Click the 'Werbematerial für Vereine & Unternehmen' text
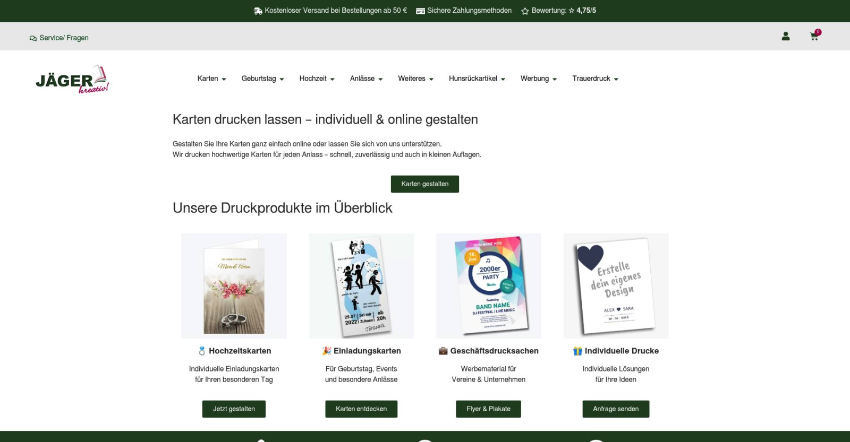Viewport: 850px width, 442px height. pyautogui.click(x=488, y=374)
